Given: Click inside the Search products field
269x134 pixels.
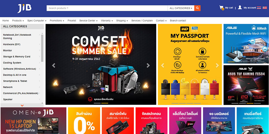Looking at the screenshot, I should pyautogui.click(x=107, y=8).
